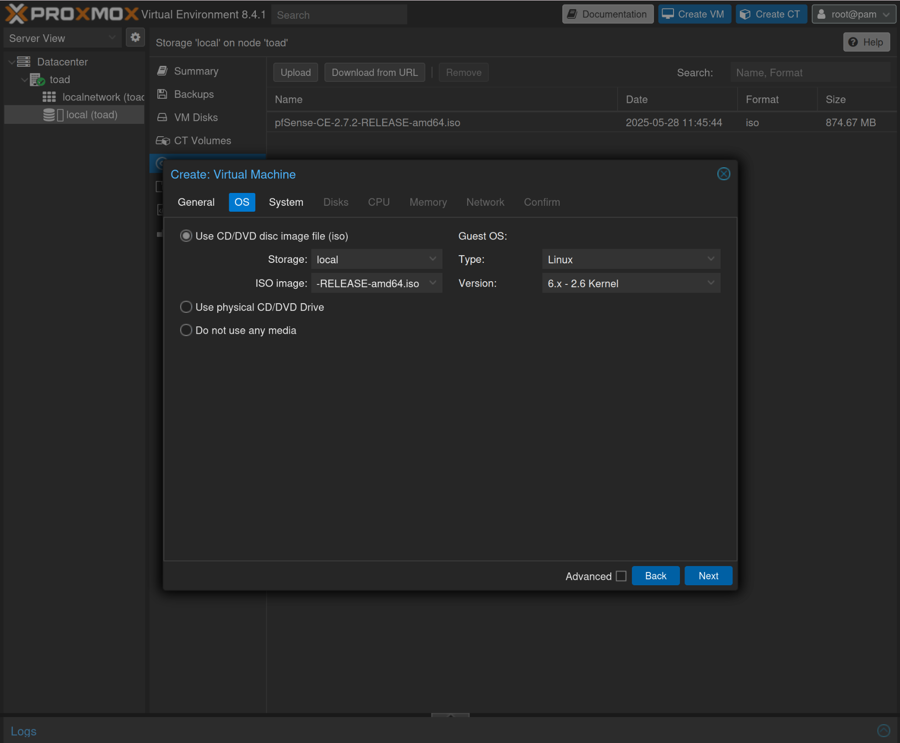Click the toad node icon
Screen dimensions: 900x743
click(38, 80)
